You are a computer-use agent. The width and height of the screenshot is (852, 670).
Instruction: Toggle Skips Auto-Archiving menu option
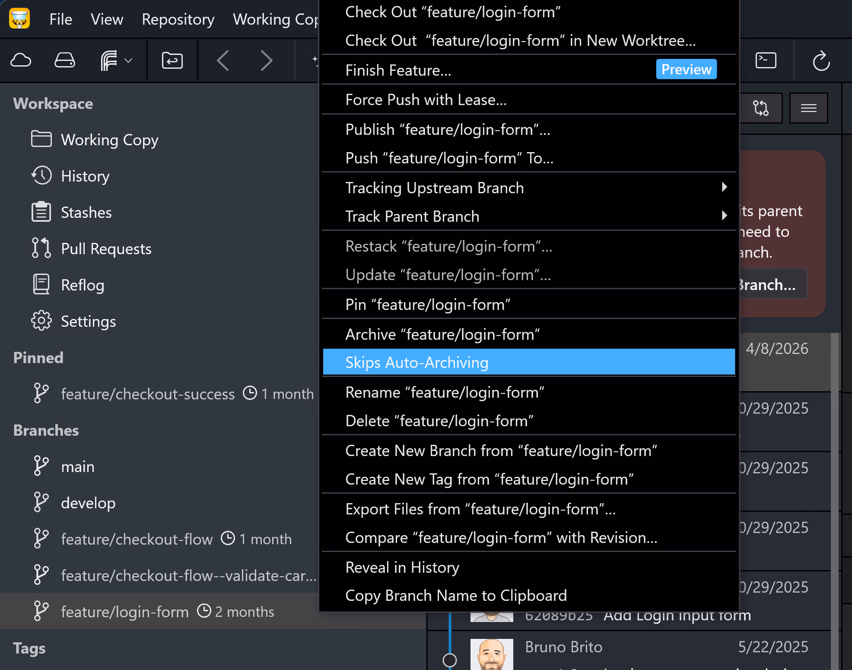pos(529,362)
